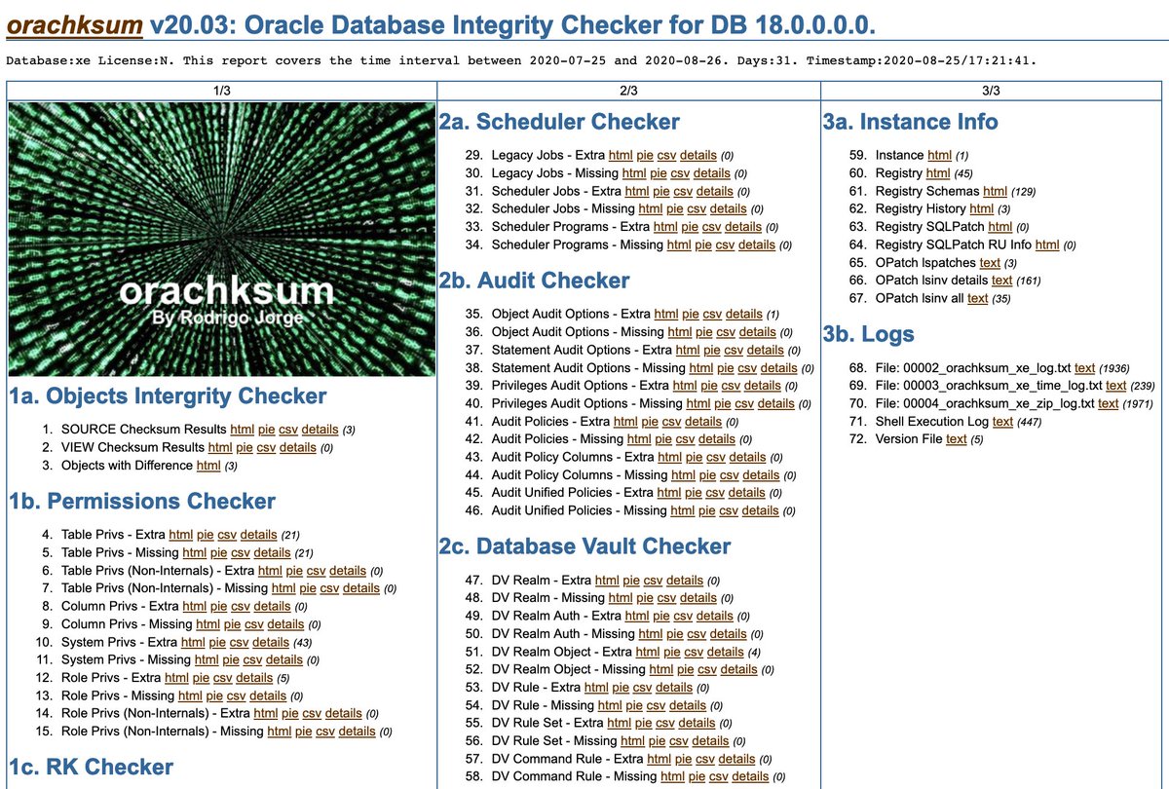Open html for Role Privs - Extra
This screenshot has width=1169, height=789.
(176, 677)
